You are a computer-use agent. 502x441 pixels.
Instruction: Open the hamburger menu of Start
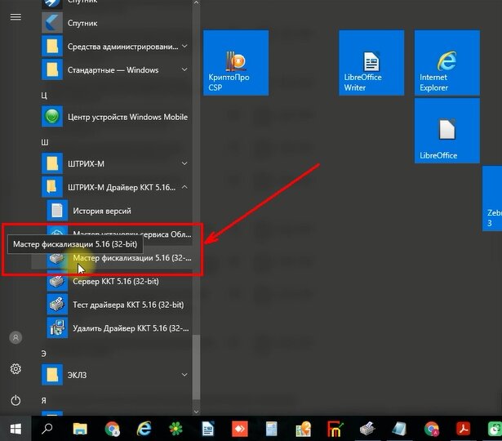pyautogui.click(x=16, y=17)
